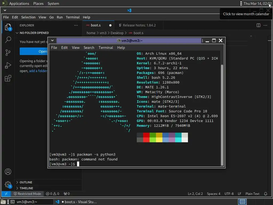Open terminal window Search menu
The height and width of the screenshot is (205, 273).
pos(89,48)
